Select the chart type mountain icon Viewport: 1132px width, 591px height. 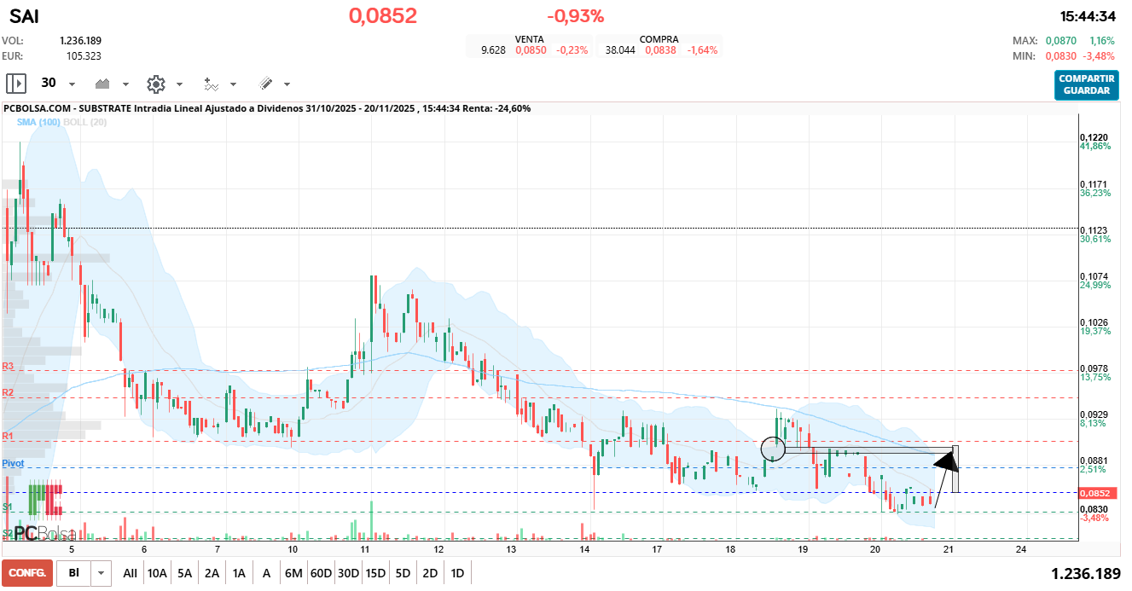[x=102, y=84]
